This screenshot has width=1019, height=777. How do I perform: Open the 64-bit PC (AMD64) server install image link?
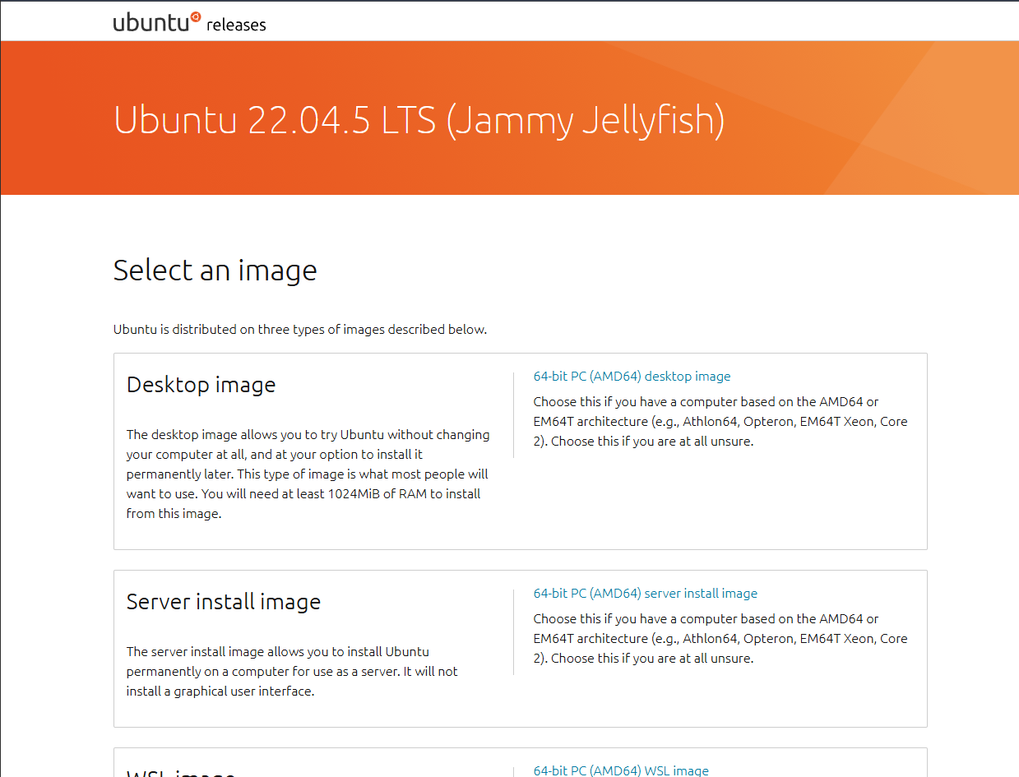(646, 594)
